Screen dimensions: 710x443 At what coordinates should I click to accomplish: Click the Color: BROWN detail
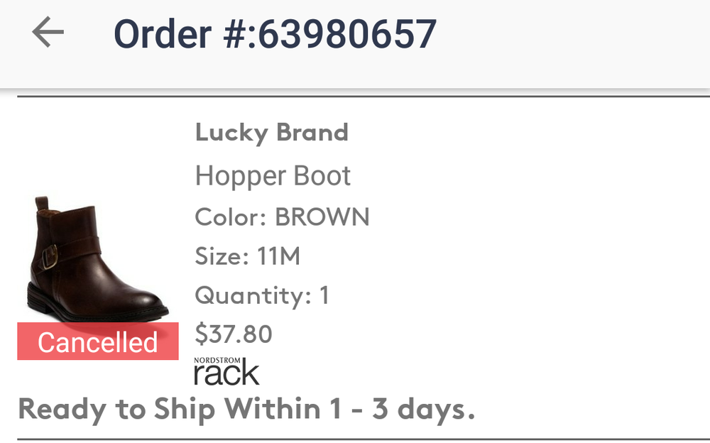click(x=282, y=217)
